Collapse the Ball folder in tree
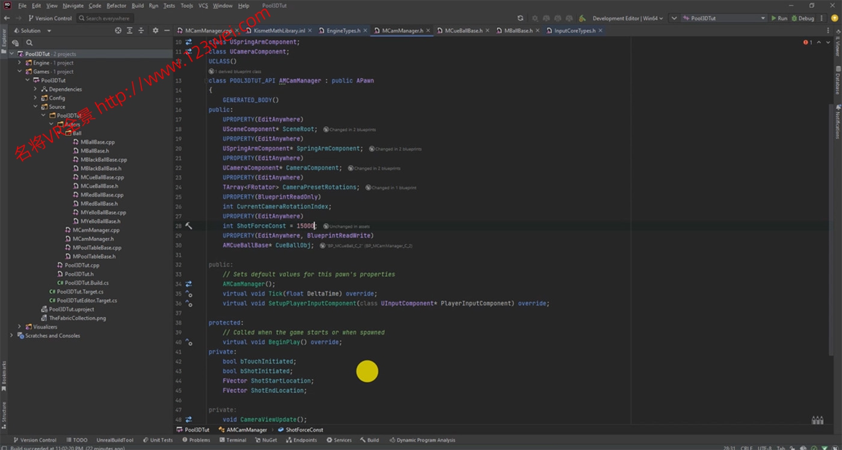Viewport: 842px width, 450px height. pyautogui.click(x=60, y=133)
